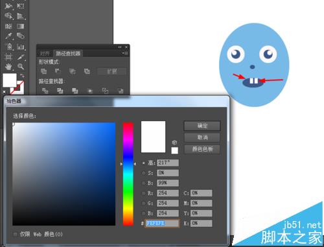Confirm the color with 确定 button
The width and height of the screenshot is (324, 247).
tap(202, 126)
